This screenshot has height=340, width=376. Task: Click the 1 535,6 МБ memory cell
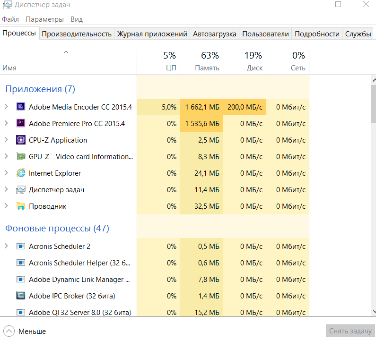[201, 123]
